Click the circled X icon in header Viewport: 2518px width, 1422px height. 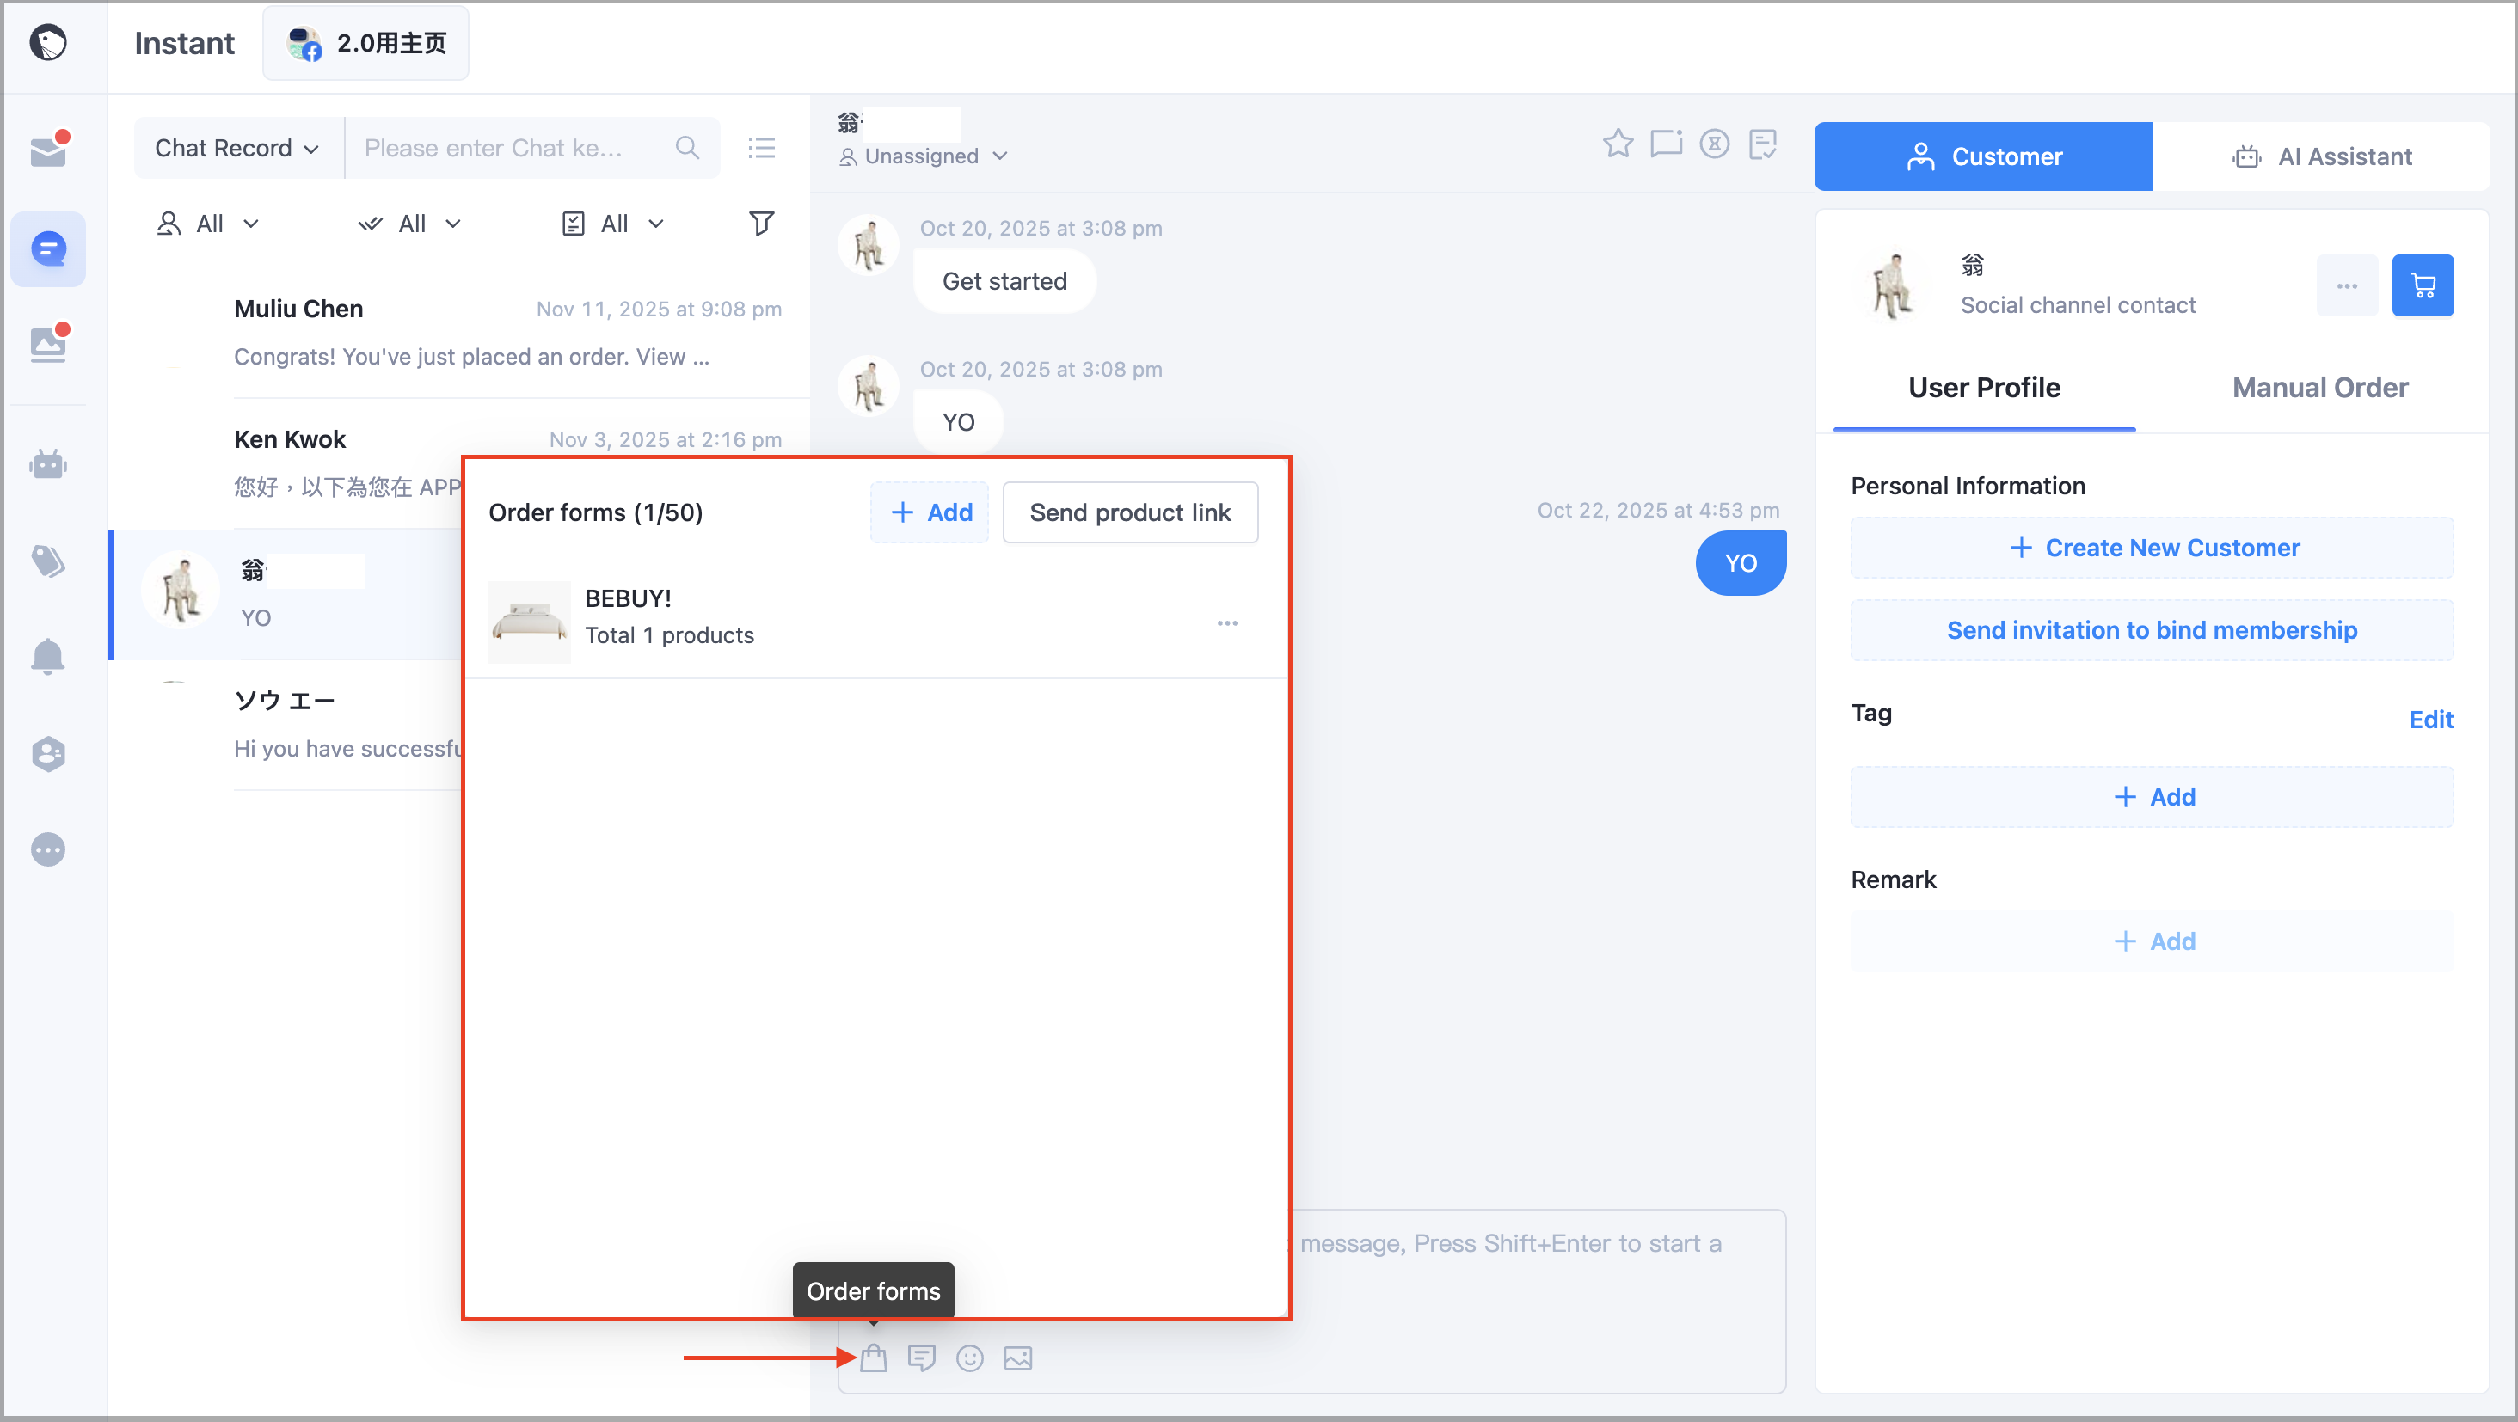click(1715, 144)
